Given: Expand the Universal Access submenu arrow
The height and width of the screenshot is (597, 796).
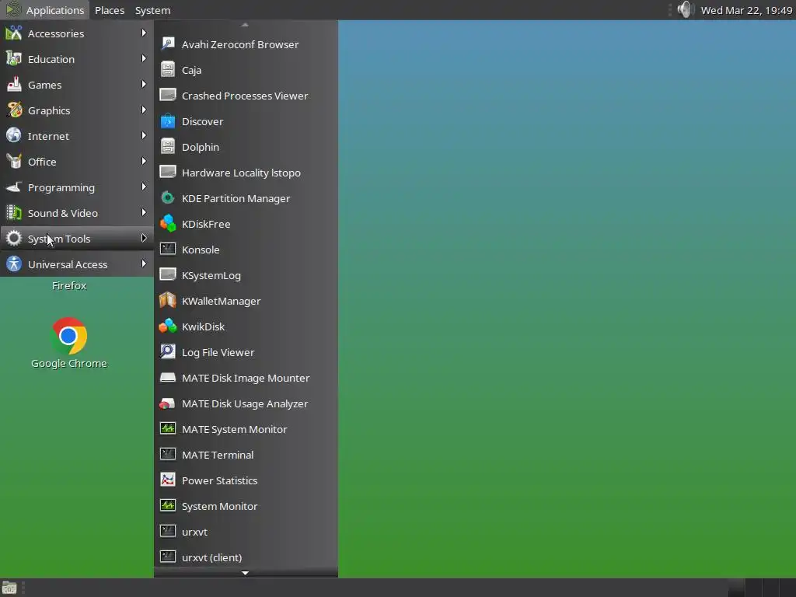Looking at the screenshot, I should coord(144,264).
